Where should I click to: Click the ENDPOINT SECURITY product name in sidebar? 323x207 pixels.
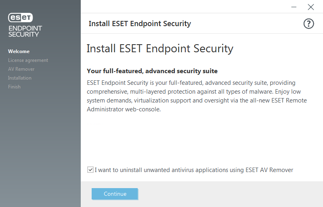click(x=25, y=31)
